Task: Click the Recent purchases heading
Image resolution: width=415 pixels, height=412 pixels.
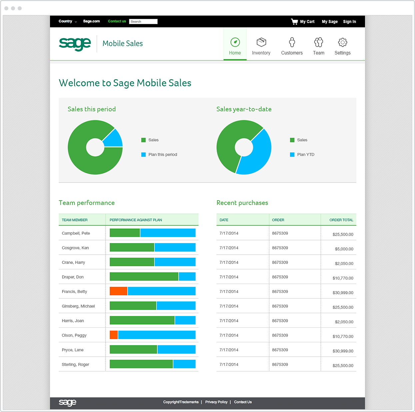Action: pos(242,203)
